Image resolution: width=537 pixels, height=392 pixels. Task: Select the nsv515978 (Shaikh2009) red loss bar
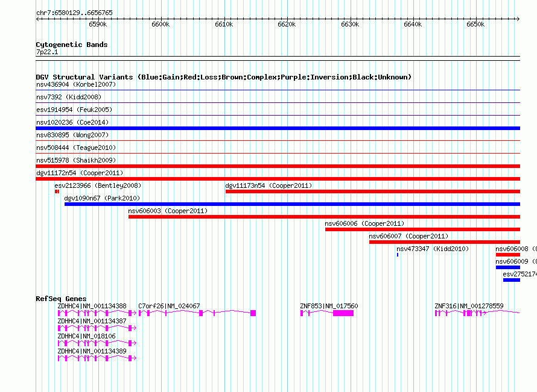click(278, 166)
